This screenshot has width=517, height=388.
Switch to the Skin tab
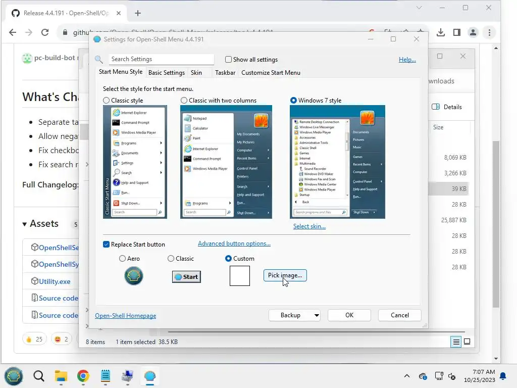196,73
